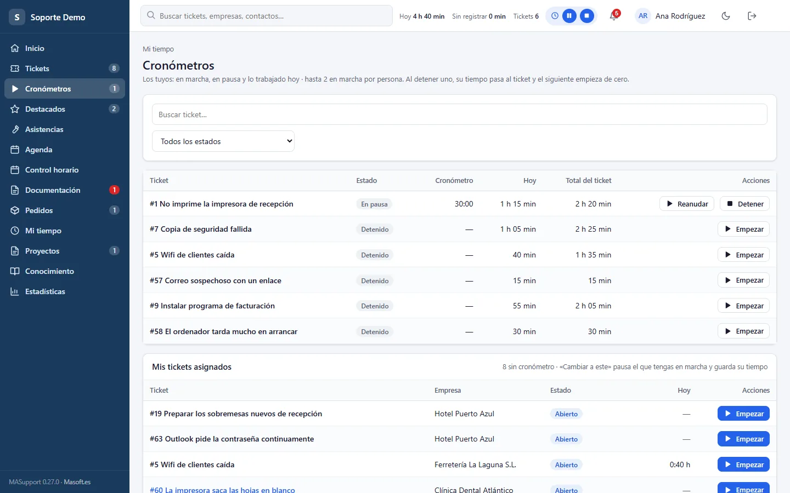
Task: Expand the Todos los estados dropdown
Action: tap(223, 141)
